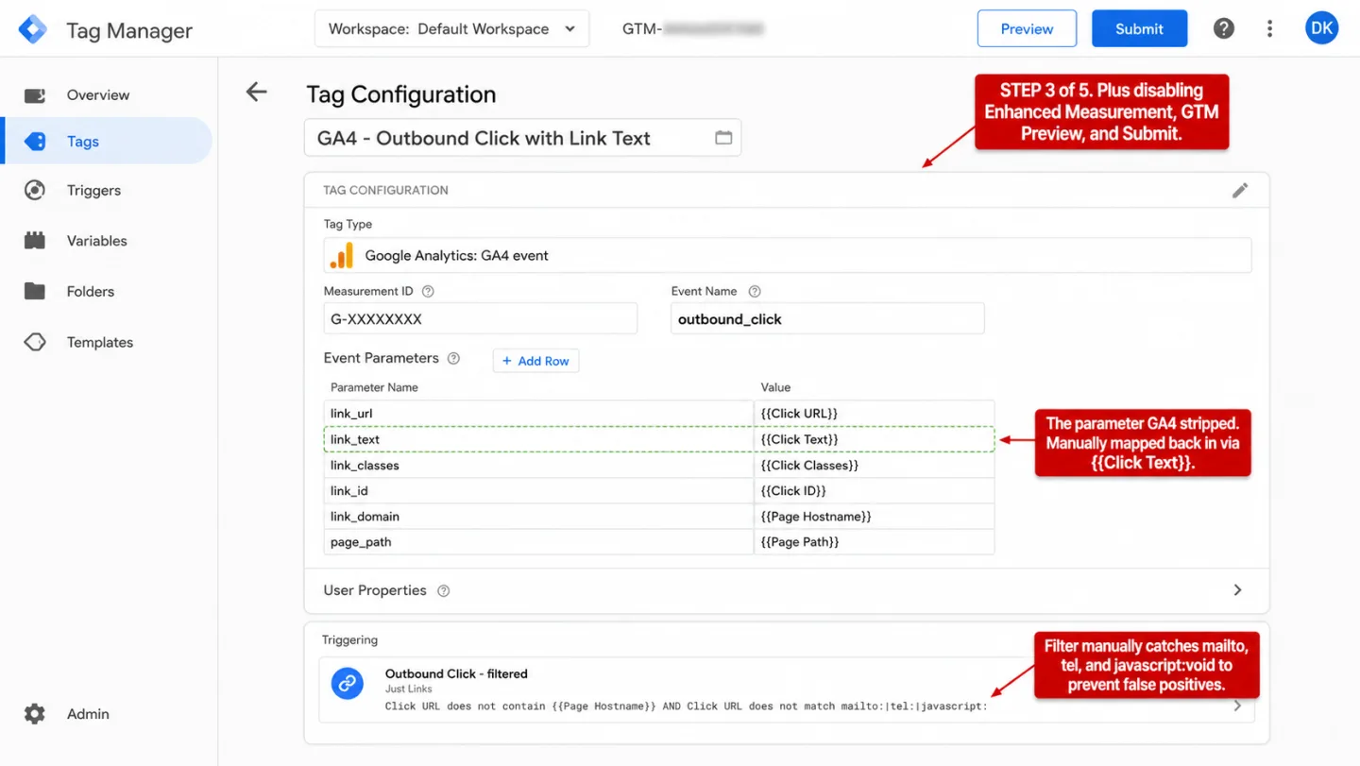Click the page_path parameter name cell

(538, 542)
